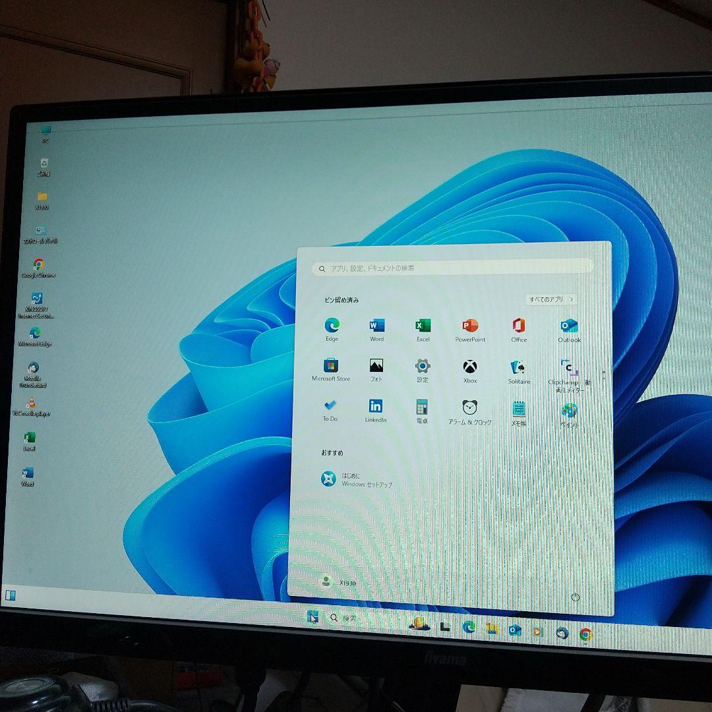Viewport: 712px width, 712px height.
Task: Select the X1930 folder on the desktop
Action: pyautogui.click(x=42, y=200)
